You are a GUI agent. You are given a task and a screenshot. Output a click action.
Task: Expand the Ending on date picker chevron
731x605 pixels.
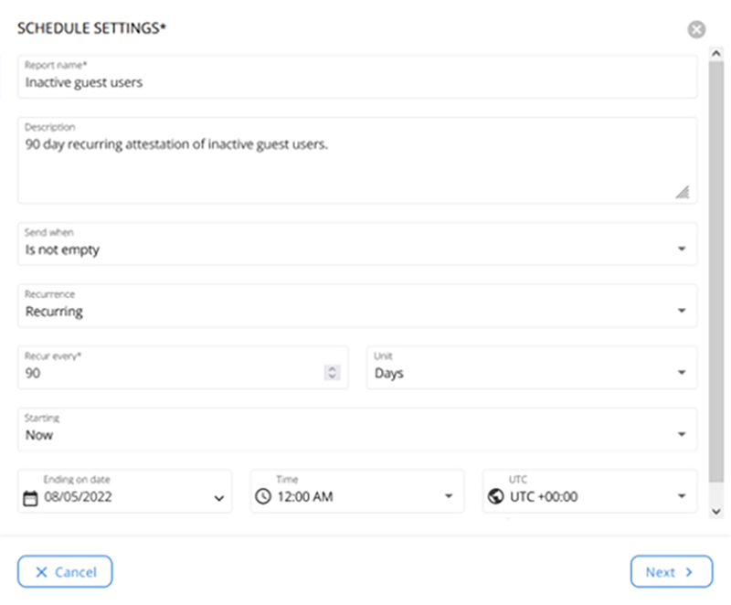[218, 498]
